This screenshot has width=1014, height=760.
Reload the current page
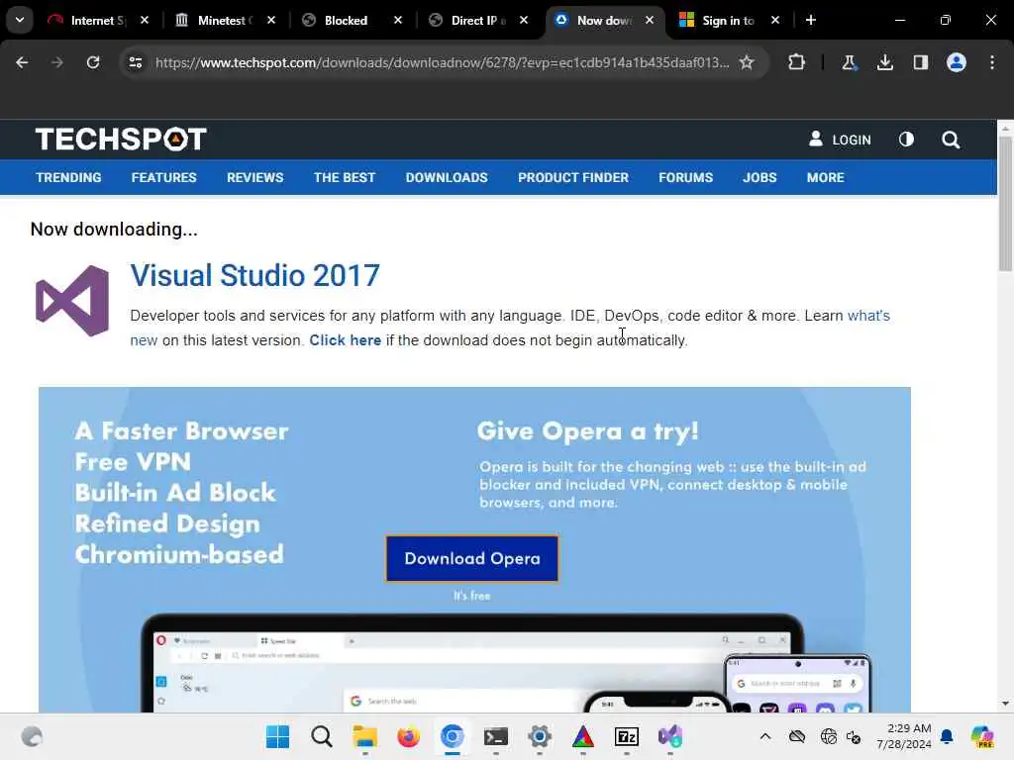[93, 62]
